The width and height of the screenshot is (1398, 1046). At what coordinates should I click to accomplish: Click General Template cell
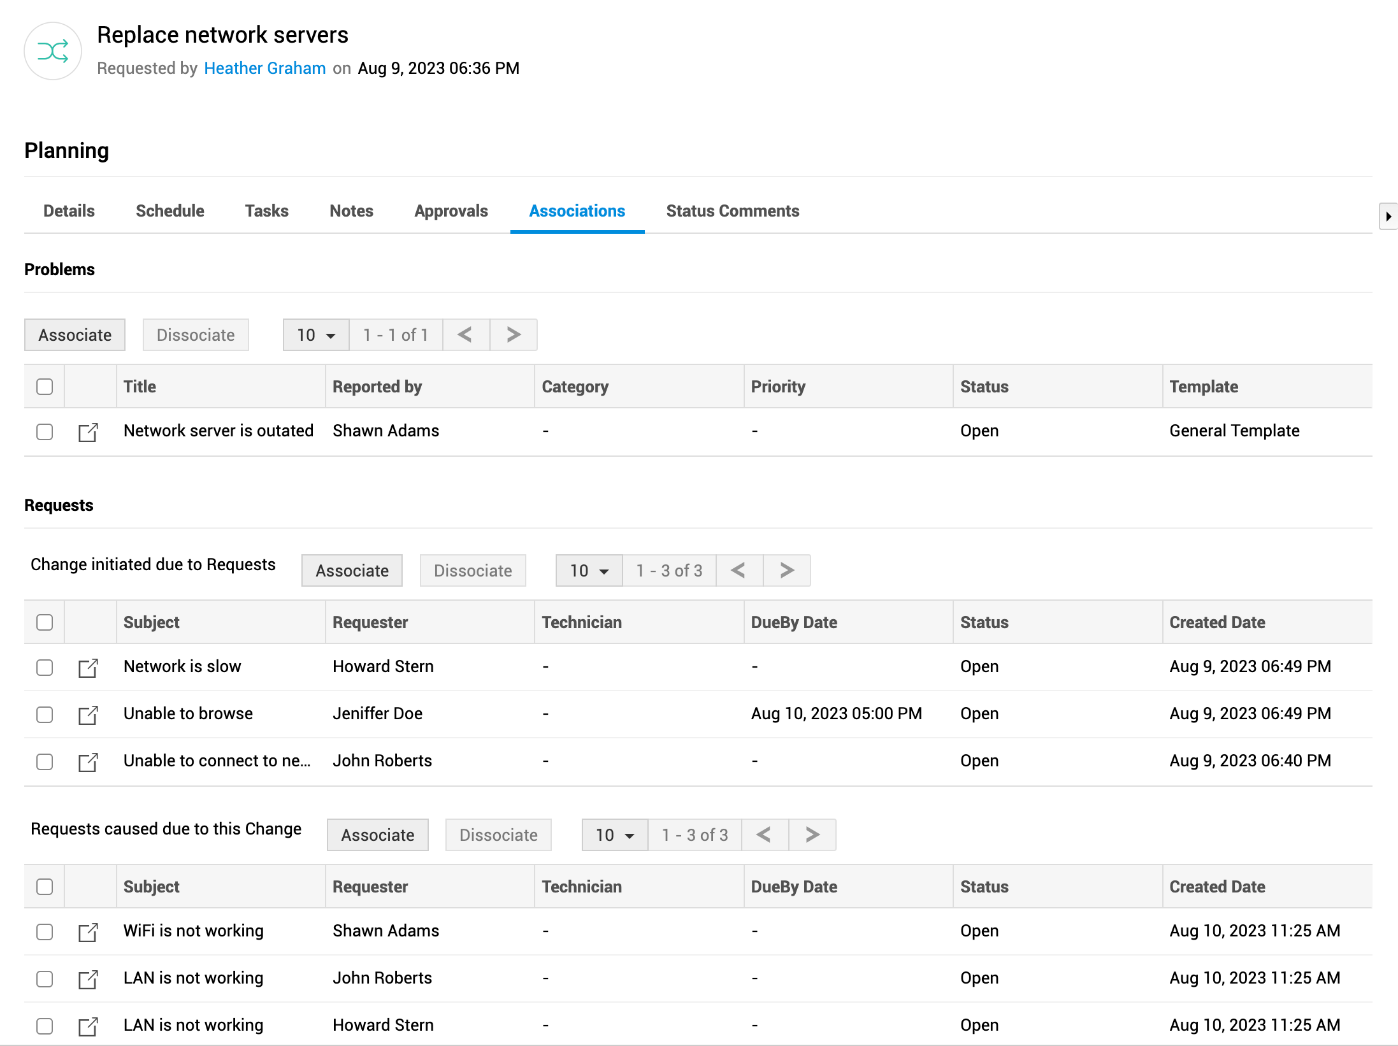pyautogui.click(x=1235, y=431)
